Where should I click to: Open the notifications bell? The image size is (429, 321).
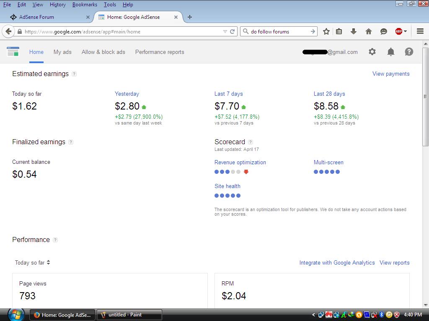point(390,52)
